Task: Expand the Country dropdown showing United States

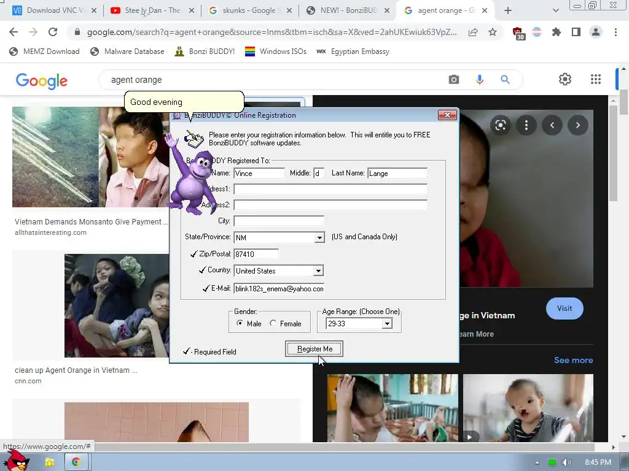Action: click(x=318, y=270)
